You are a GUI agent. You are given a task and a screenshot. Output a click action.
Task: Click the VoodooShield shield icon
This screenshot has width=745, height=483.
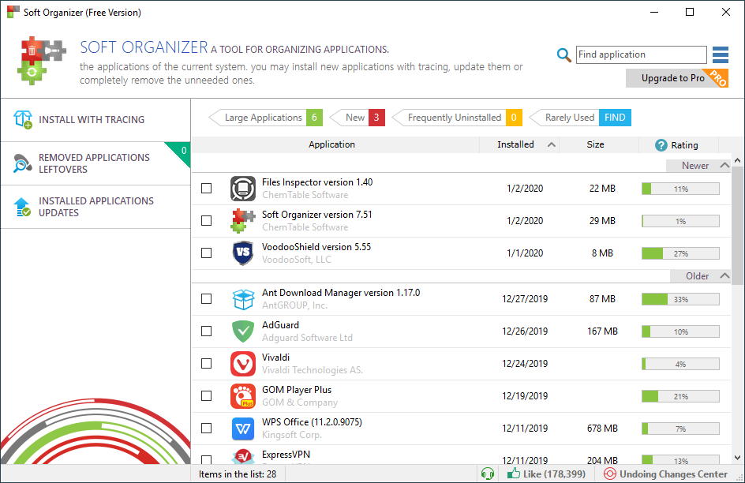tap(243, 253)
